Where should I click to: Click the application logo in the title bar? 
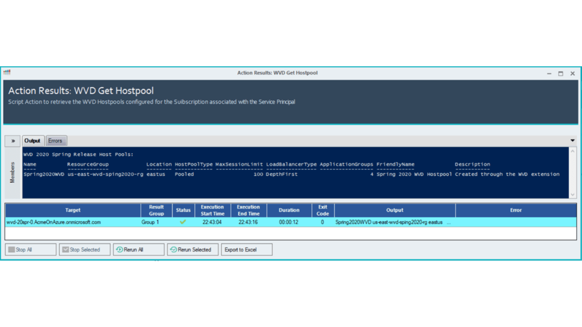point(6,73)
